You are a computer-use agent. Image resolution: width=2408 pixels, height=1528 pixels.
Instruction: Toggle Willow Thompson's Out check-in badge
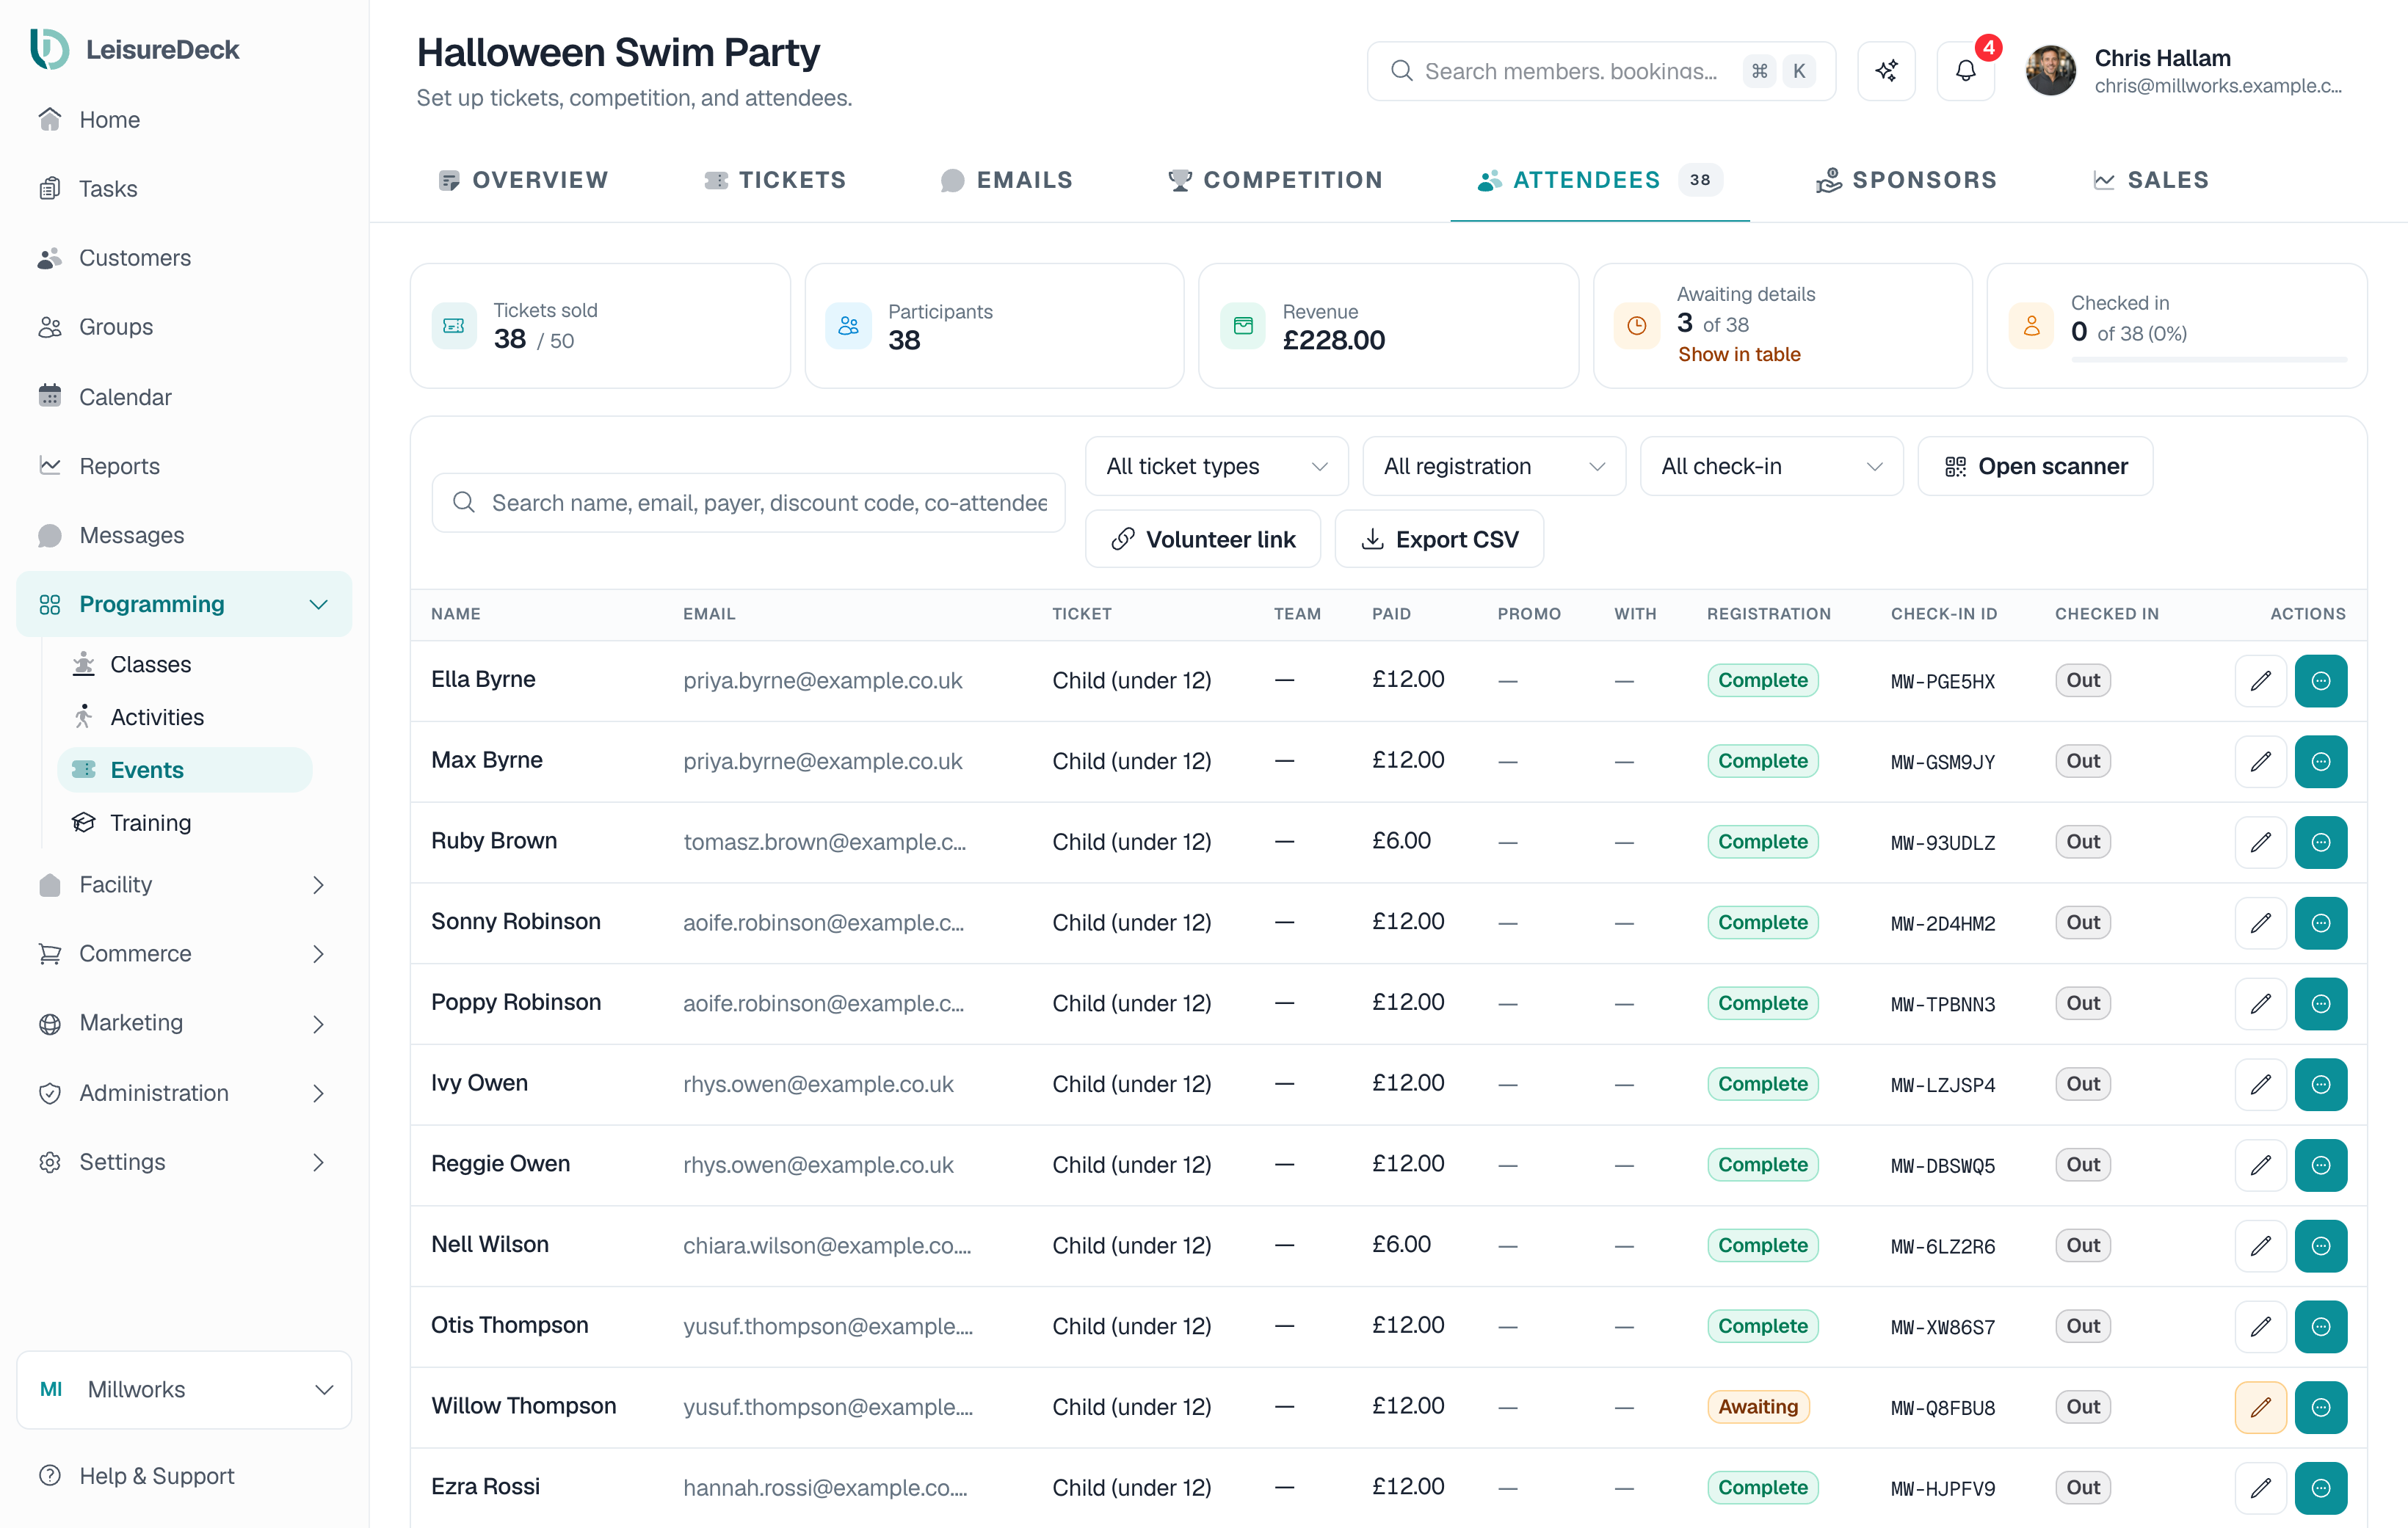[x=2082, y=1407]
